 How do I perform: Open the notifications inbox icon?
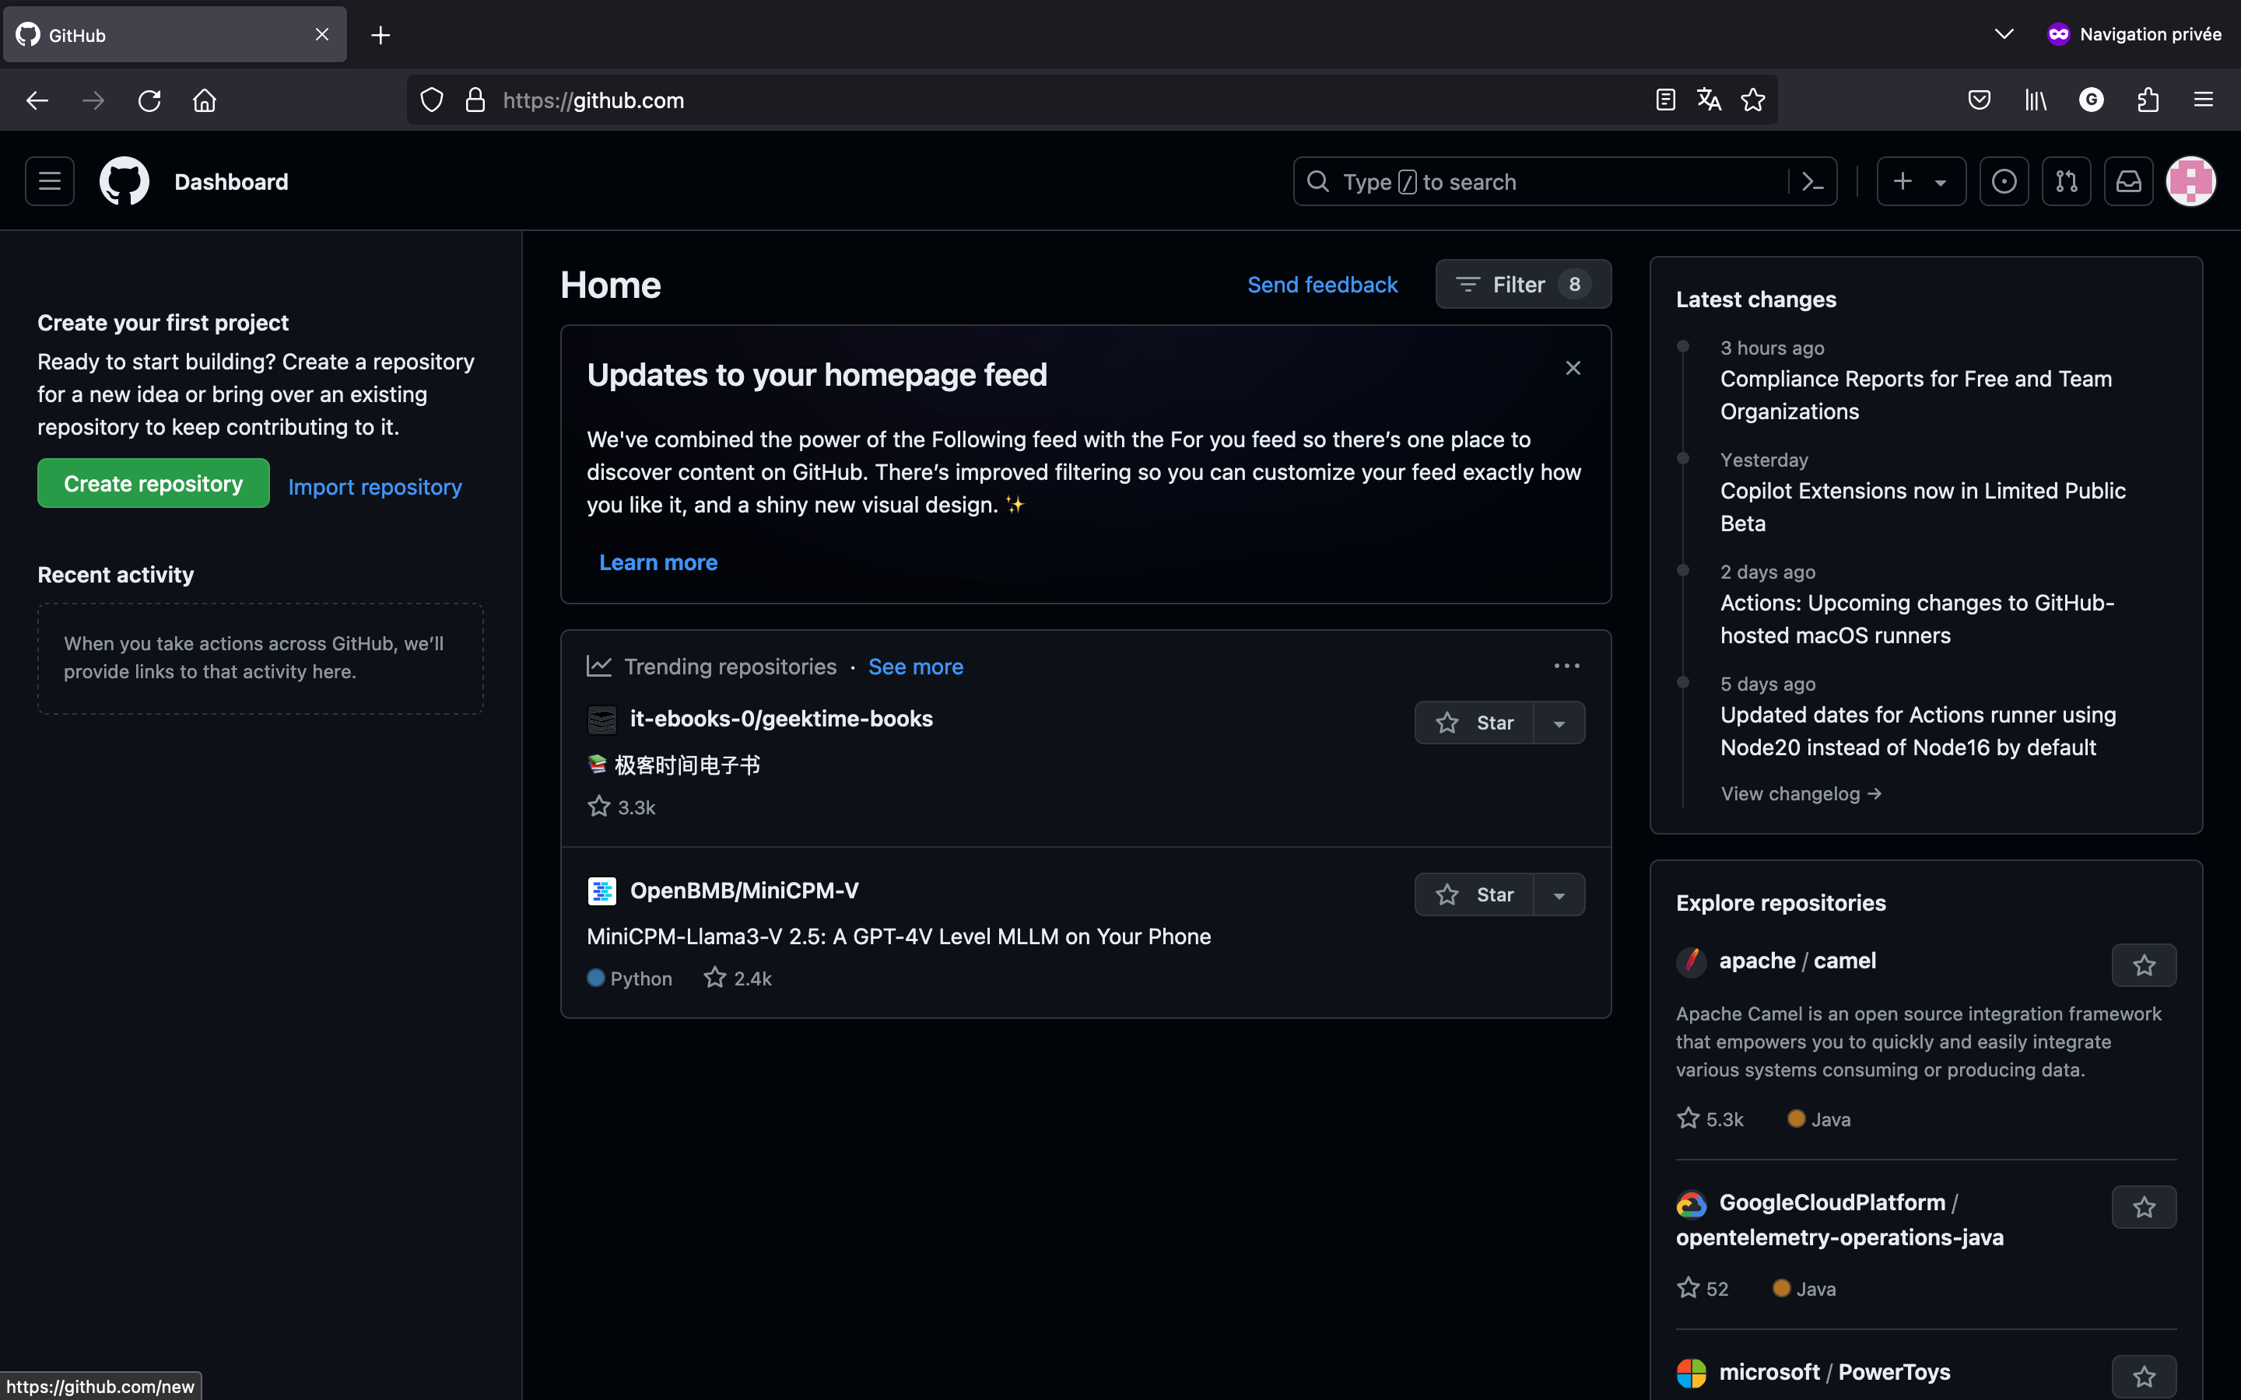pos(2128,181)
